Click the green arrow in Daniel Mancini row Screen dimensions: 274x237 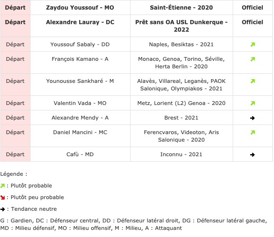253,132
